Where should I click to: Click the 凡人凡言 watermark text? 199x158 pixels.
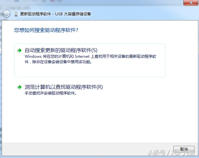184,152
